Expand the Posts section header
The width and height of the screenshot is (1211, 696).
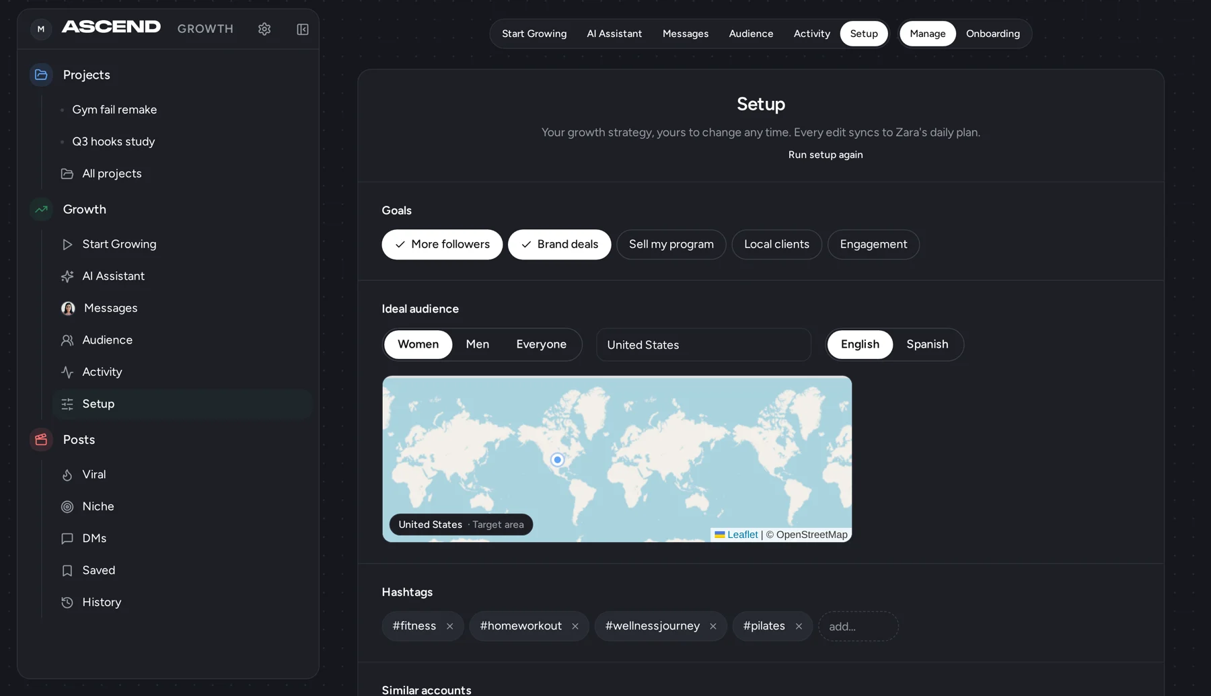[x=79, y=439]
